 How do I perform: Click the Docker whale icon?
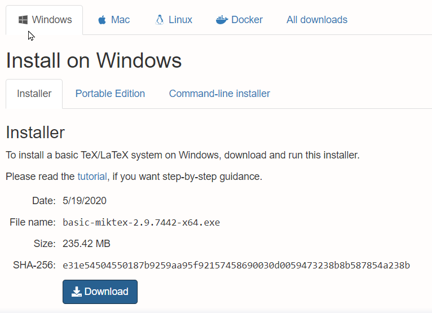tap(222, 20)
